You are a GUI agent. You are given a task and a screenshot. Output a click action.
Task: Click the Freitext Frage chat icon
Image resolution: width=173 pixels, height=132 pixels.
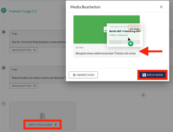(x=4, y=10)
